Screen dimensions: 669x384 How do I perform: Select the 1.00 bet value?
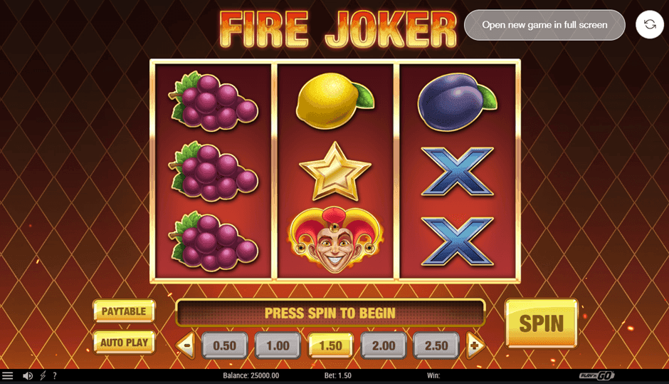[278, 345]
